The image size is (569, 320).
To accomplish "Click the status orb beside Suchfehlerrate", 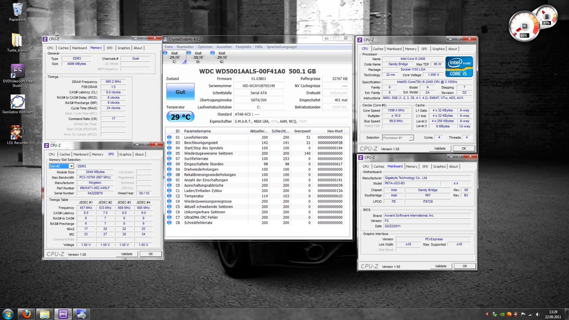I will [x=169, y=159].
